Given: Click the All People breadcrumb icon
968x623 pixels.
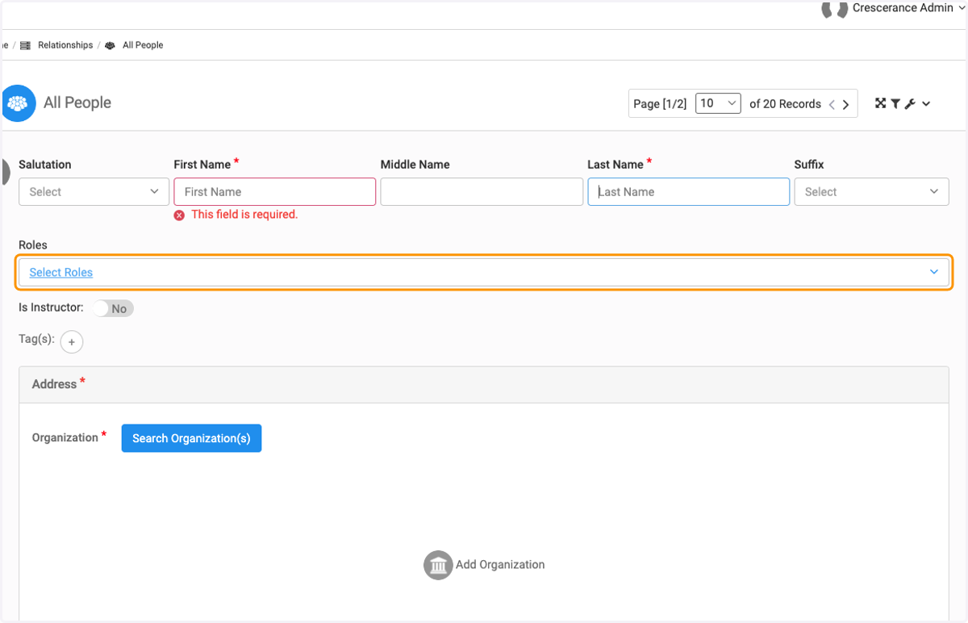Looking at the screenshot, I should tap(110, 46).
